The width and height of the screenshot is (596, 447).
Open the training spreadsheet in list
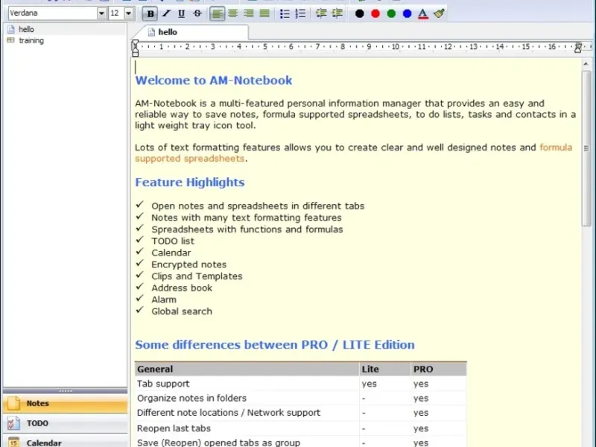pyautogui.click(x=31, y=41)
